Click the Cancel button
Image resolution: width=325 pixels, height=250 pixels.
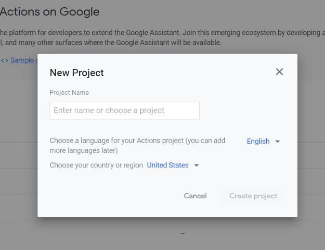coord(195,196)
